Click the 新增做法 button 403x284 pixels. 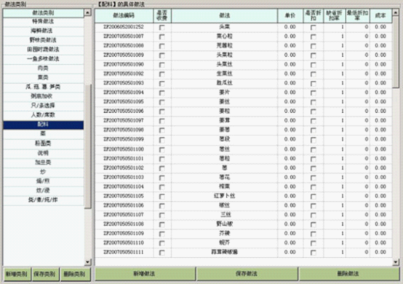click(x=145, y=274)
